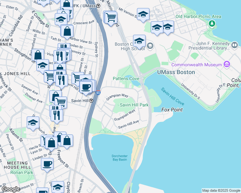Click the UMass Boston label
241x193 pixels.
coord(176,72)
